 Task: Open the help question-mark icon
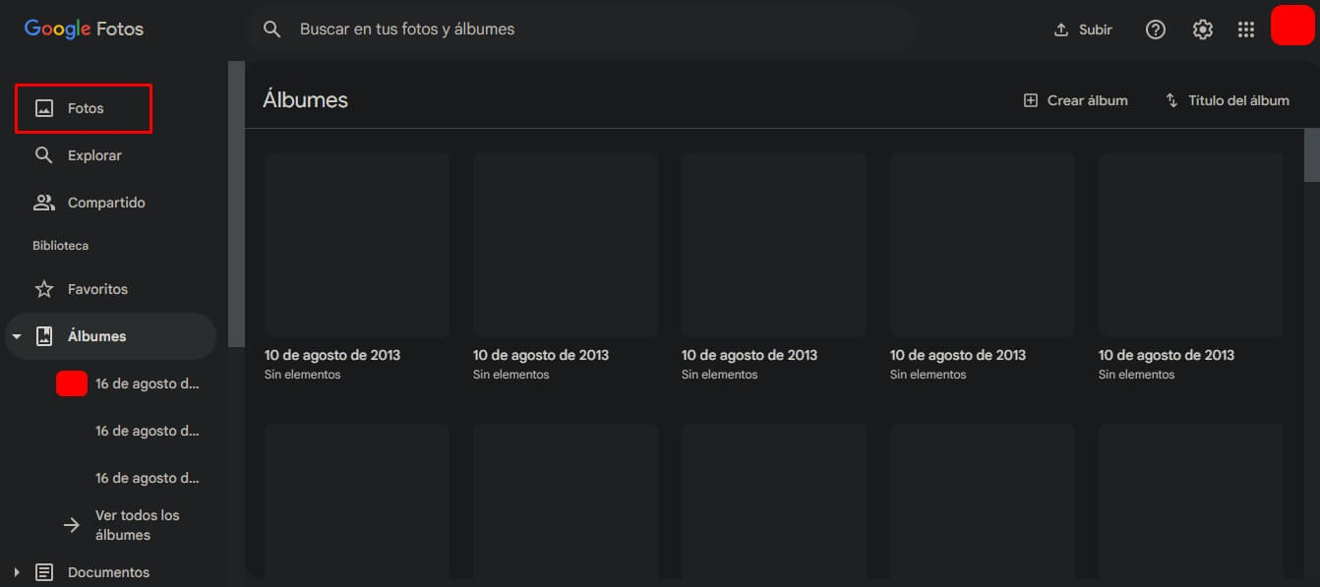coord(1156,29)
